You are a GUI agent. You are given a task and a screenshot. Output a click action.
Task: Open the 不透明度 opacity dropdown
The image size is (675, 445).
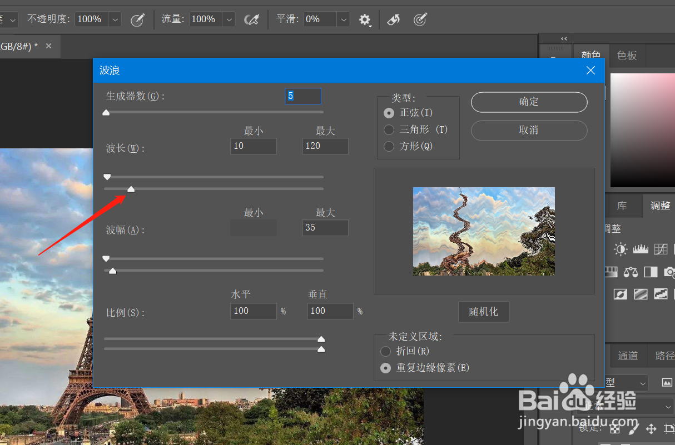point(115,18)
